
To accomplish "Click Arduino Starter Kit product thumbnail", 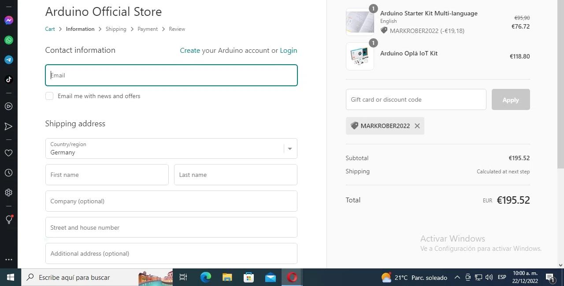I will (360, 22).
